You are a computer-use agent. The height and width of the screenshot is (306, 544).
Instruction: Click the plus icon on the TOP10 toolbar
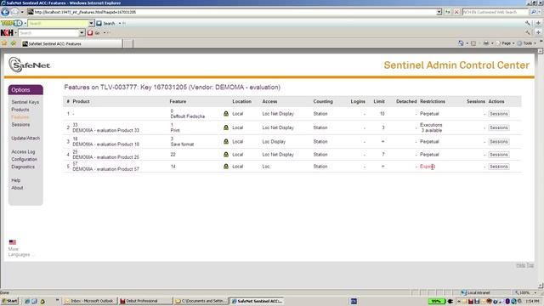tap(538, 23)
